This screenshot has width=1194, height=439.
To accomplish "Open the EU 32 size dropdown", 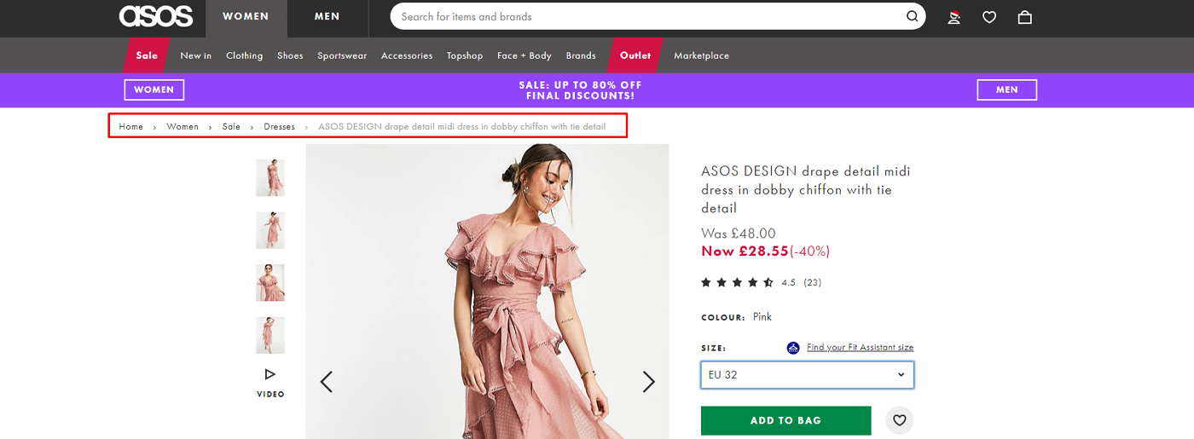I will (x=807, y=375).
